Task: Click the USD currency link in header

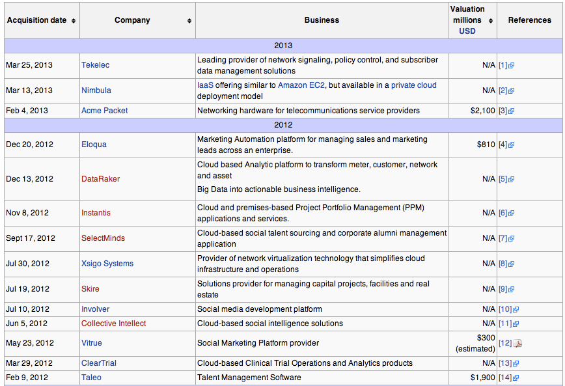Action: (x=467, y=31)
